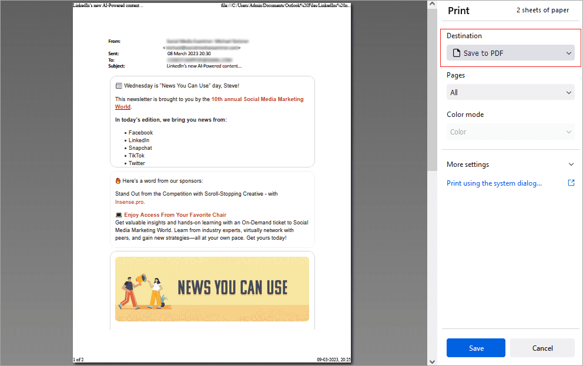The image size is (583, 366).
Task: Open the Pages dropdown set to All
Action: point(510,92)
